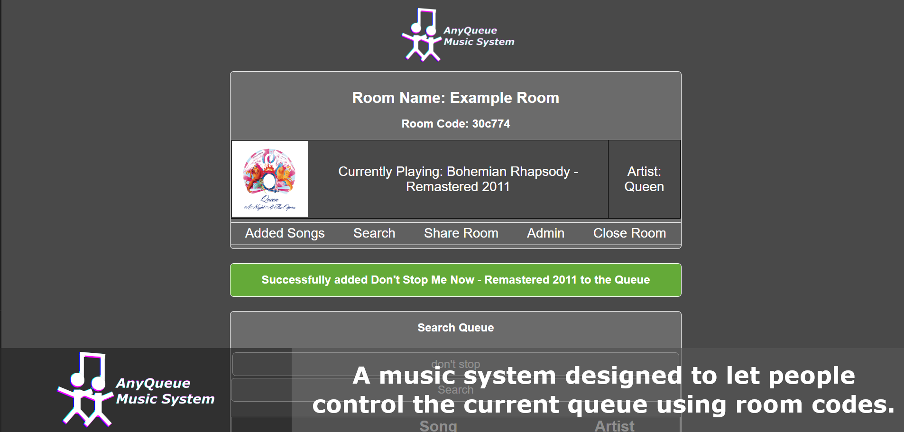
Task: Open the Admin tab
Action: 545,233
